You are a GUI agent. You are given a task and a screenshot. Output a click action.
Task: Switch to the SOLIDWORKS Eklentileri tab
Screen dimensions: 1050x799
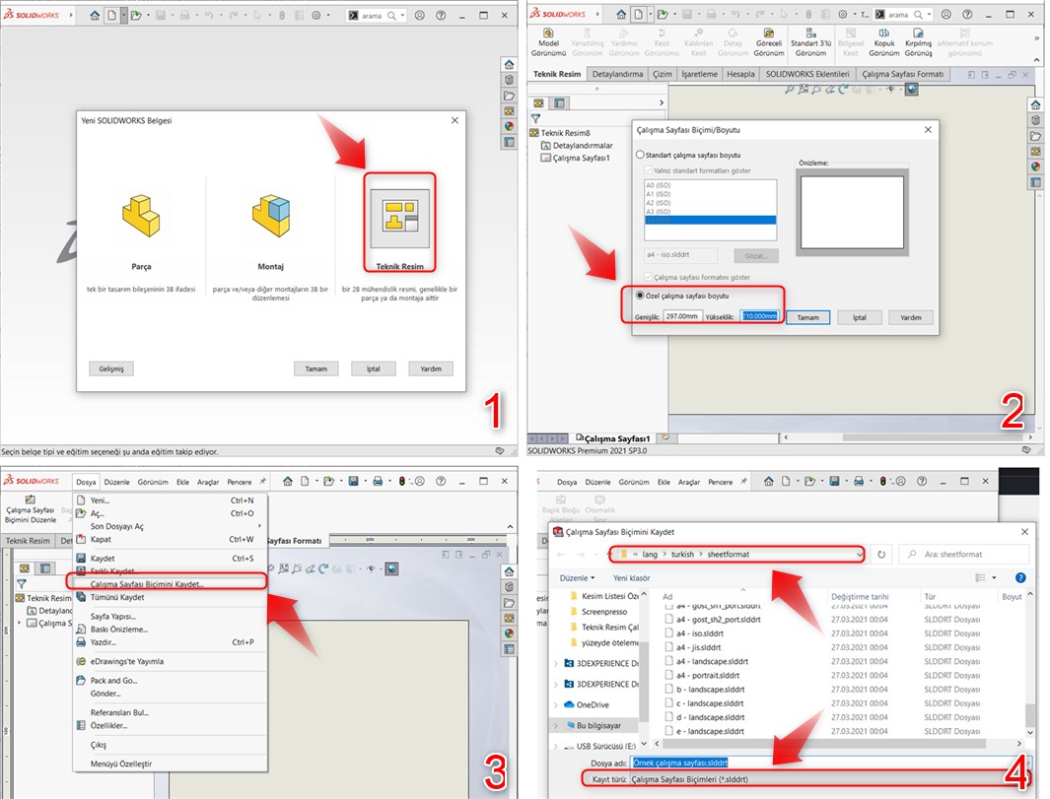click(x=807, y=74)
